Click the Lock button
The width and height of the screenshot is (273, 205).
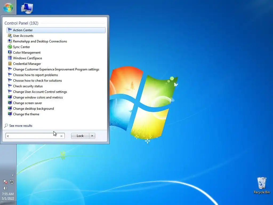coord(80,136)
